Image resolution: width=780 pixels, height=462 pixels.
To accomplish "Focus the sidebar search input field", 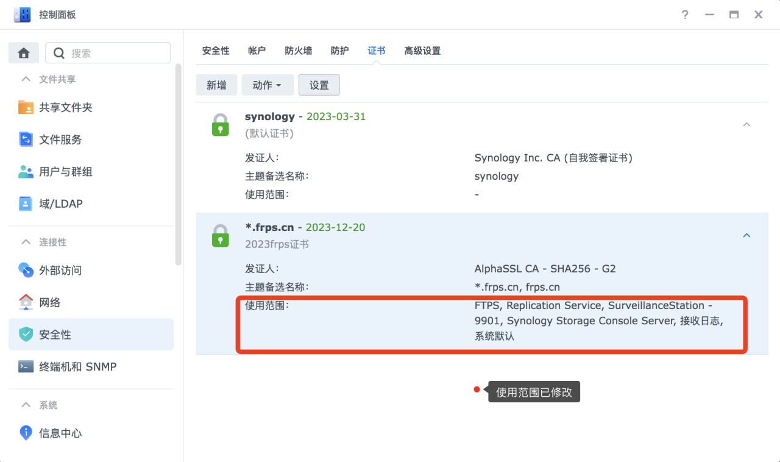I will tap(108, 53).
